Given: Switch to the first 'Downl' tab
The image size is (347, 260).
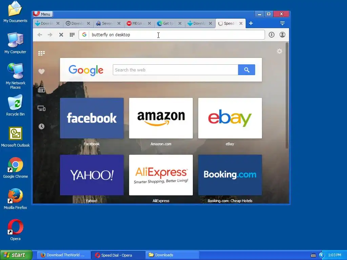Looking at the screenshot, I should (46, 23).
